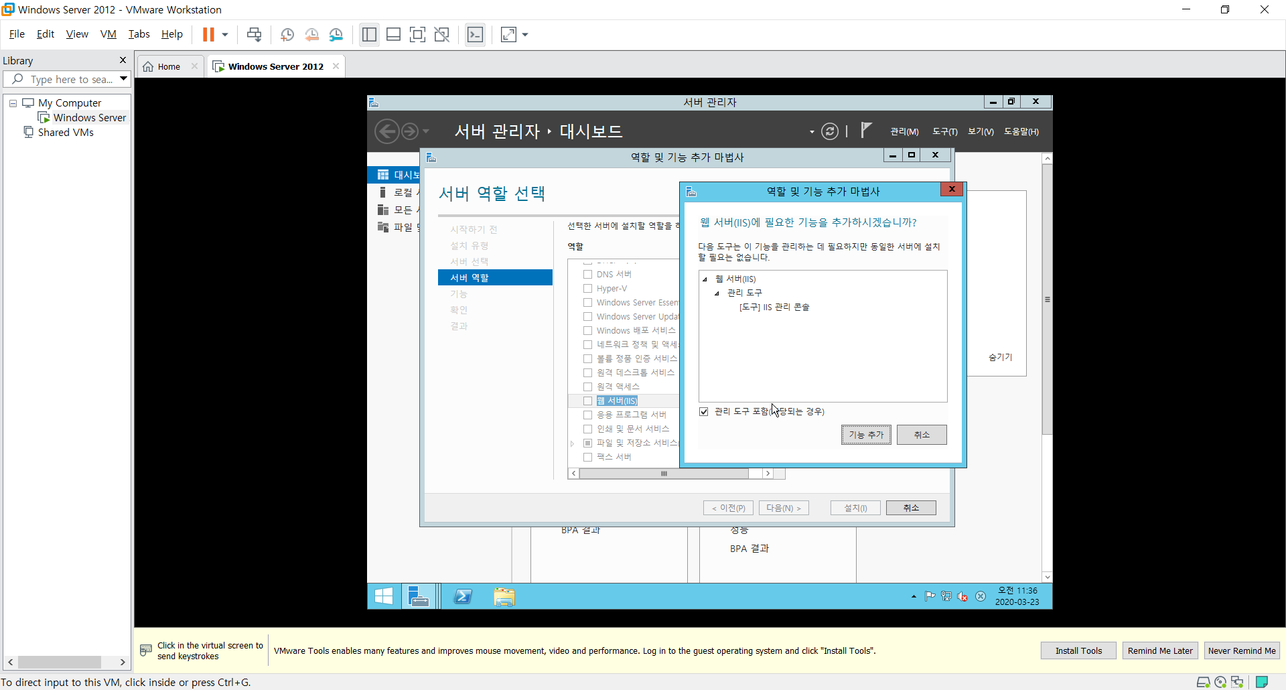The image size is (1286, 690).
Task: Click 취소 in the wizard footer
Action: click(x=911, y=508)
